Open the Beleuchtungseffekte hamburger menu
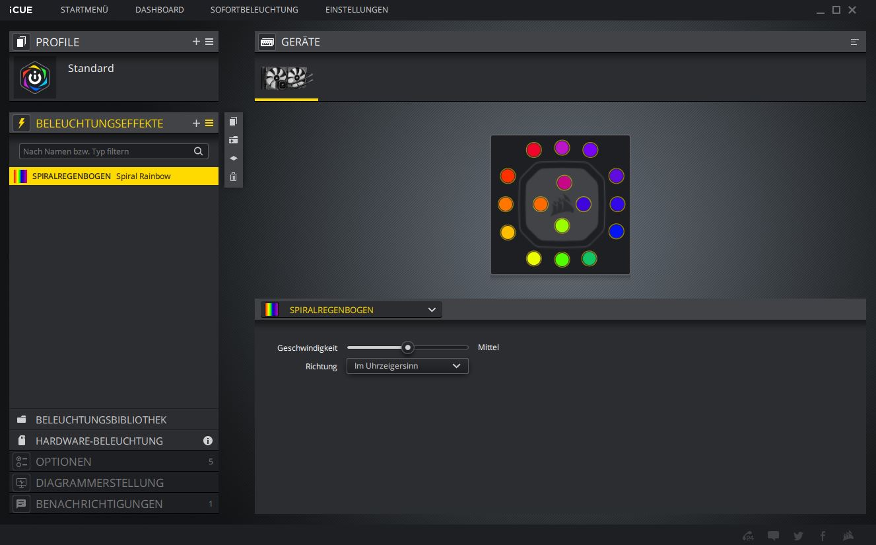Screen dimensions: 876x545 pos(209,124)
